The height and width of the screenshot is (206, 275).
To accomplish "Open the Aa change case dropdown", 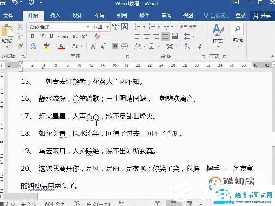I will pyautogui.click(x=77, y=46).
